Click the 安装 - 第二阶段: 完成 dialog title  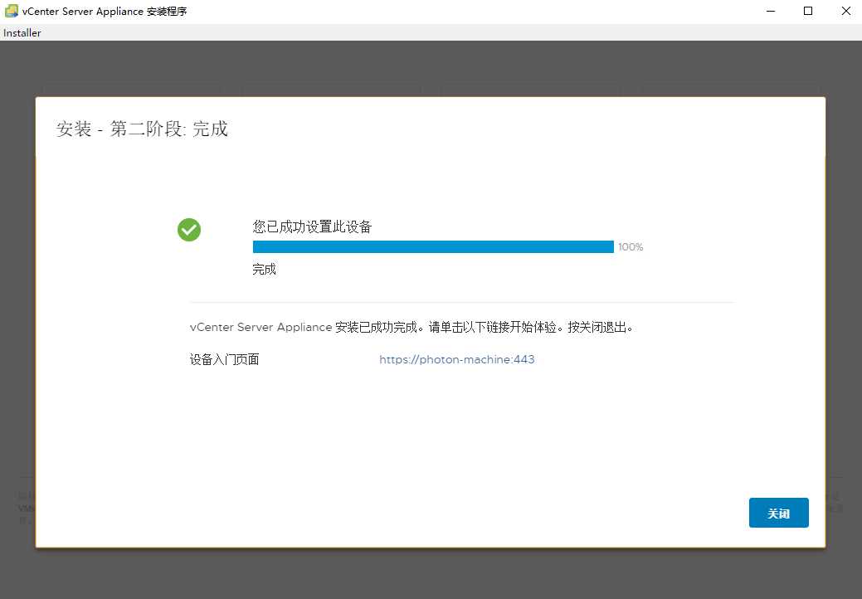click(x=142, y=129)
